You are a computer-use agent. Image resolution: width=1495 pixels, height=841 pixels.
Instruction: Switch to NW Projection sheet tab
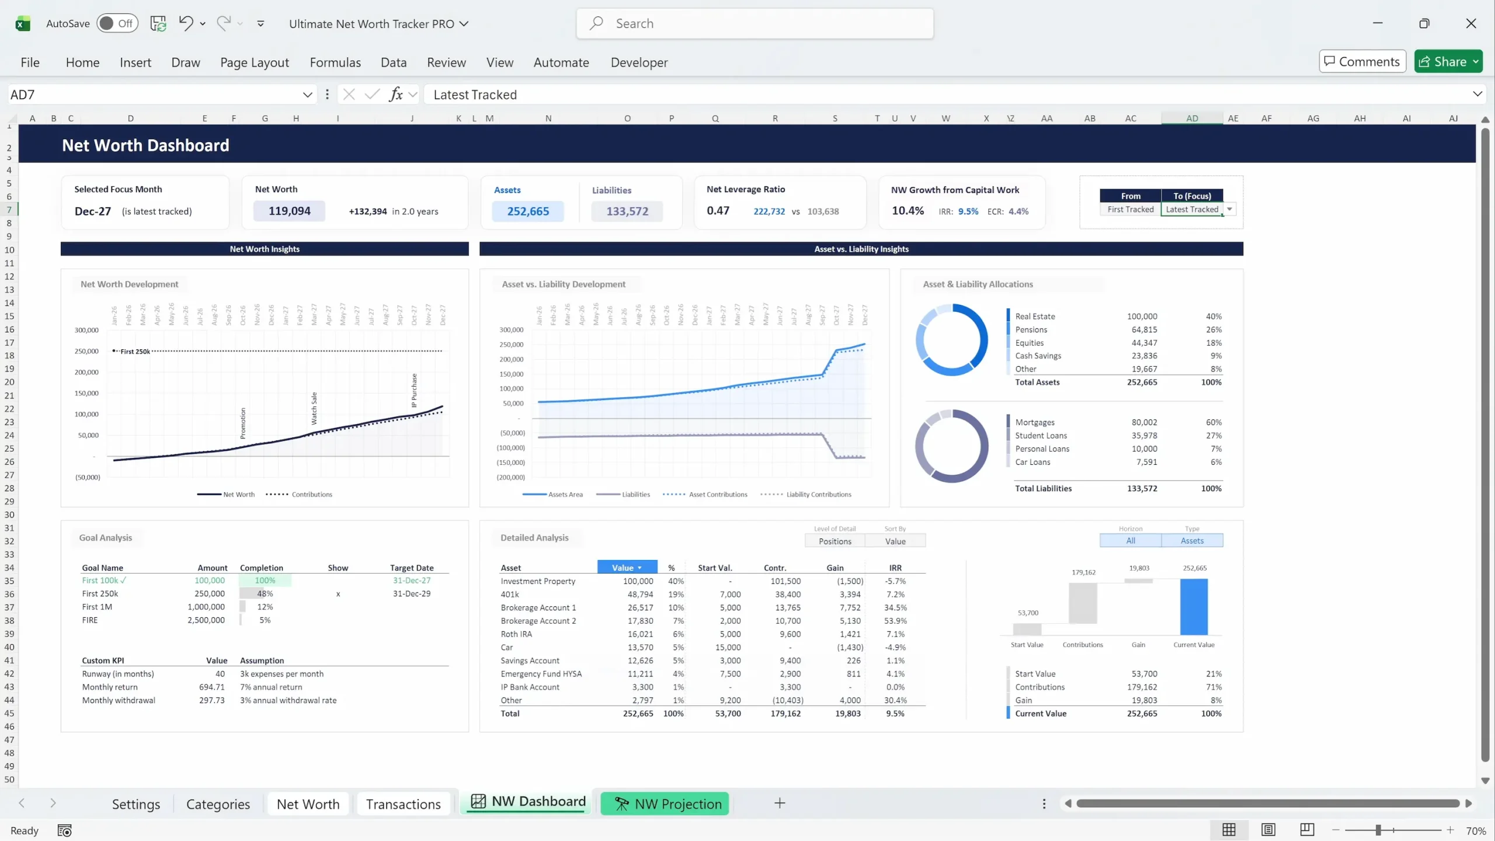click(665, 804)
